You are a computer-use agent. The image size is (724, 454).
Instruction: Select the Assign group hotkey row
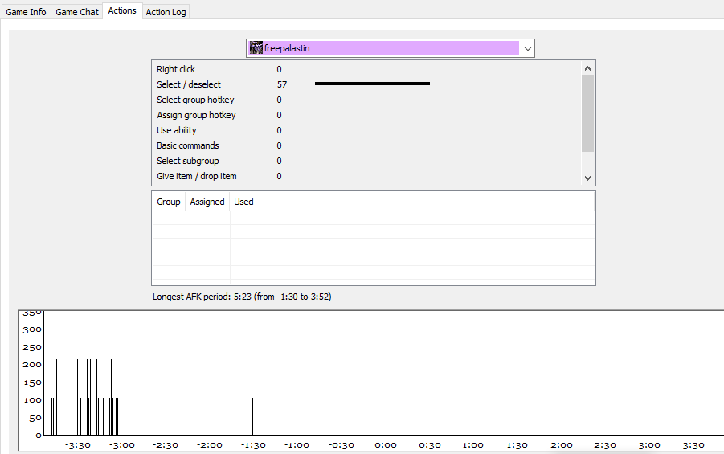pos(367,115)
